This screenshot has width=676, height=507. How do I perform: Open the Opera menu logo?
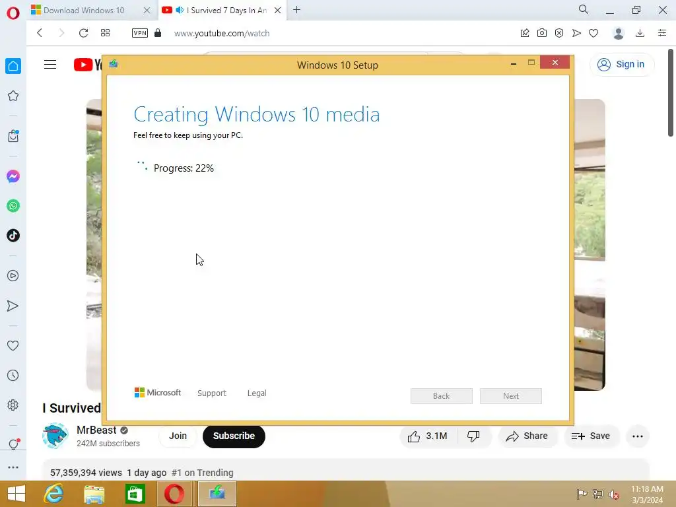(x=13, y=13)
